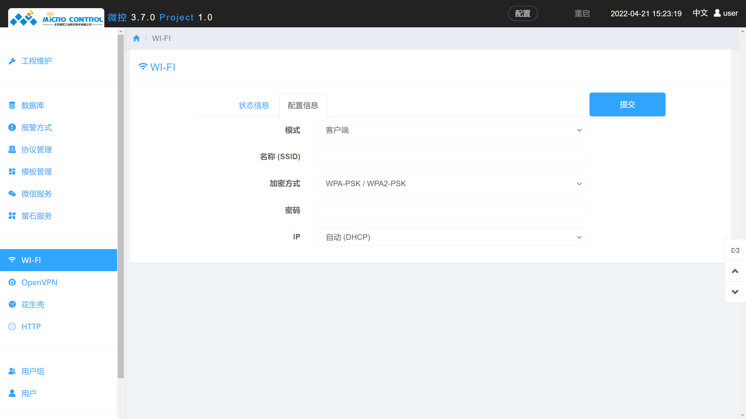Viewport: 746px width, 419px height.
Task: Focus the 名称 (SSID) input field
Action: 450,157
